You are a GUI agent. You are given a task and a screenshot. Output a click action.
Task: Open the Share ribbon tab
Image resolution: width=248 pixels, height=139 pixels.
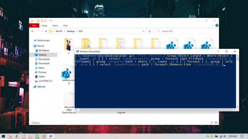click(55, 25)
